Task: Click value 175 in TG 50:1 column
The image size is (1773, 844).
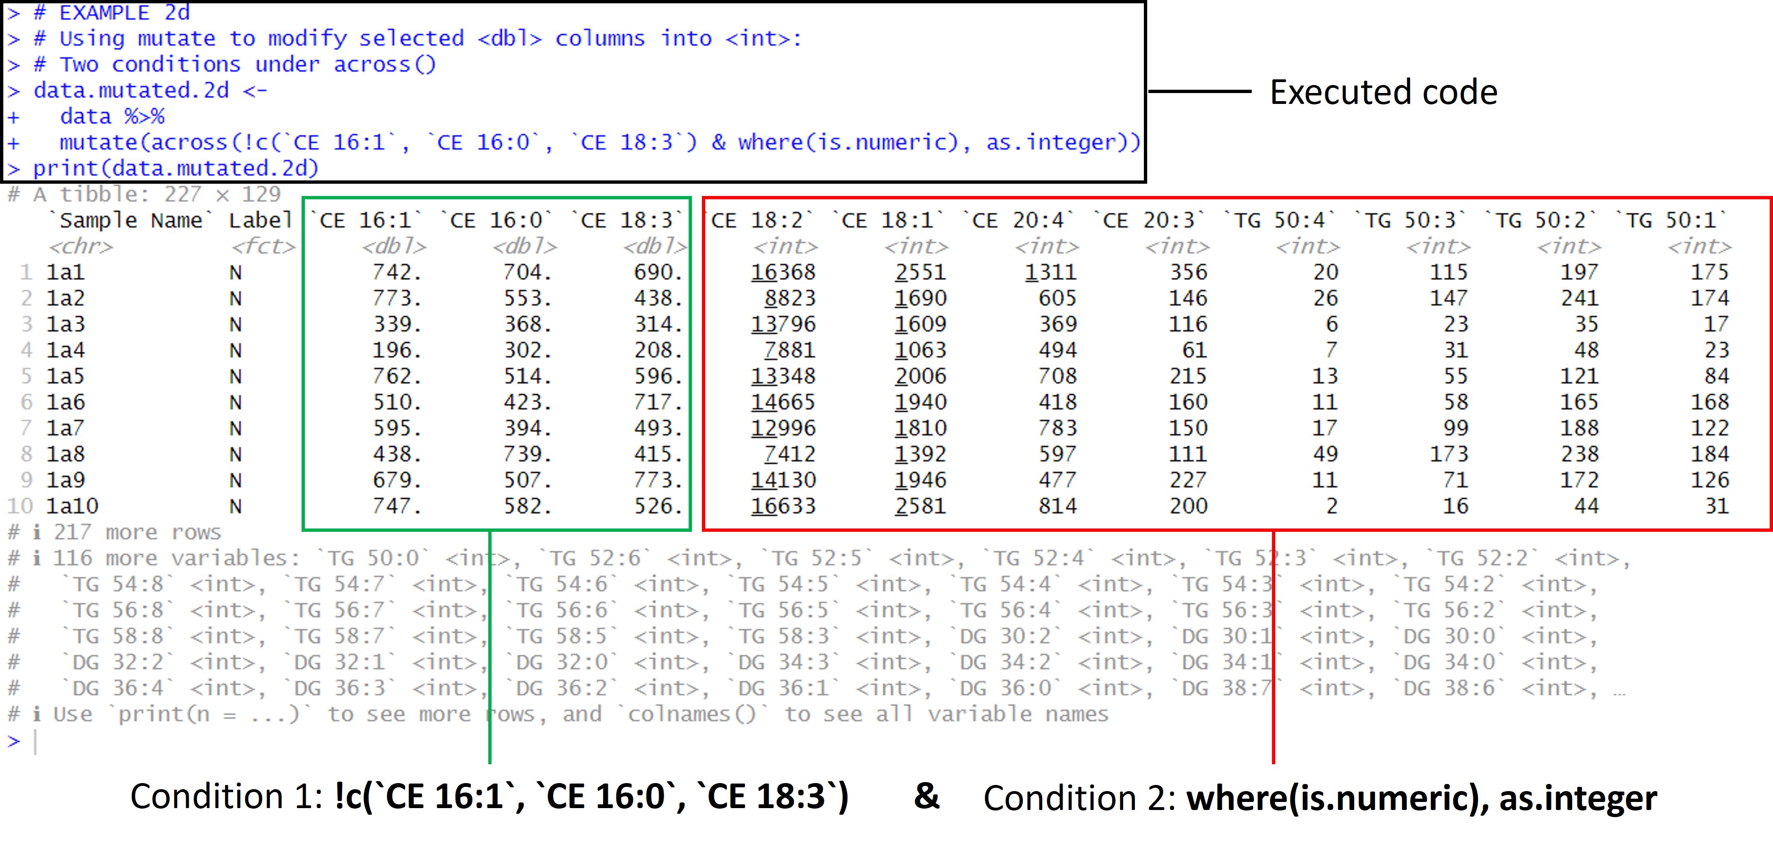Action: [1710, 273]
